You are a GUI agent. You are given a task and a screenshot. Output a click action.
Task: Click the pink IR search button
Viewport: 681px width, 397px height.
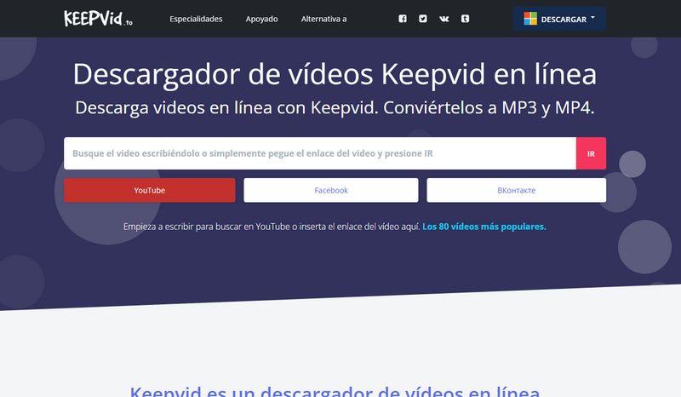pos(591,153)
